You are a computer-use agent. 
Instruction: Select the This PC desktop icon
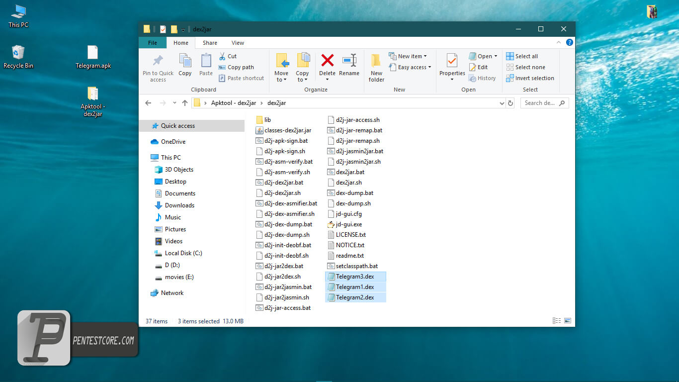[x=18, y=16]
